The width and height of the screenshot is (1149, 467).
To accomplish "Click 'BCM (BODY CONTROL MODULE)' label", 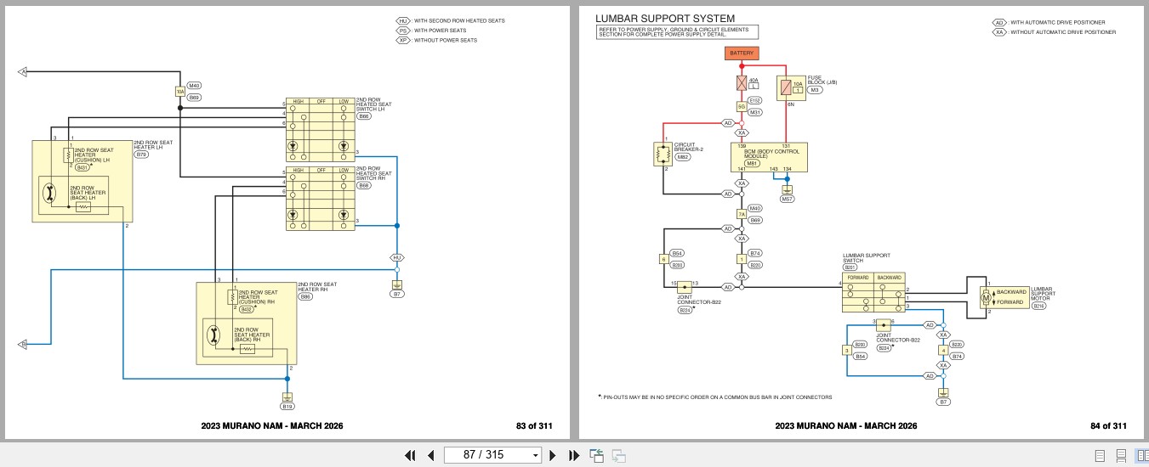I will click(x=770, y=155).
